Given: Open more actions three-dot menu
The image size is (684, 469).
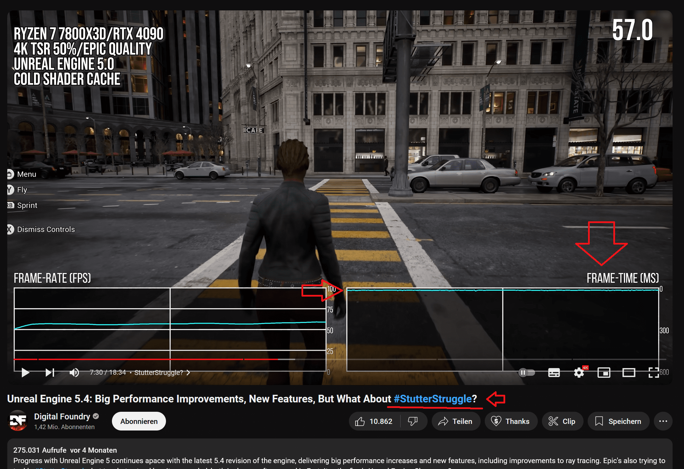Looking at the screenshot, I should (x=663, y=421).
